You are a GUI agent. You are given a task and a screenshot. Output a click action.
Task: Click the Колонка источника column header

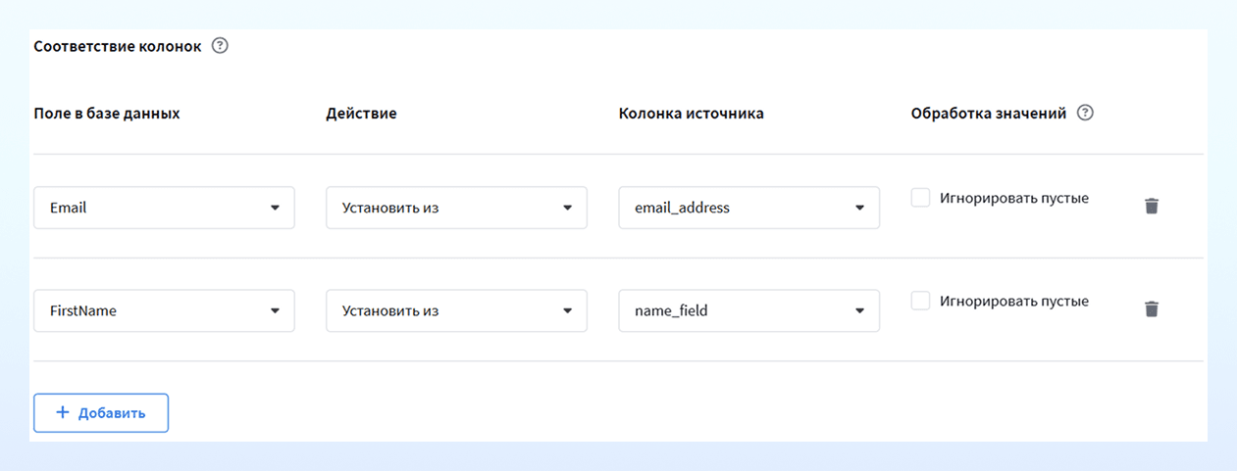[x=691, y=114]
